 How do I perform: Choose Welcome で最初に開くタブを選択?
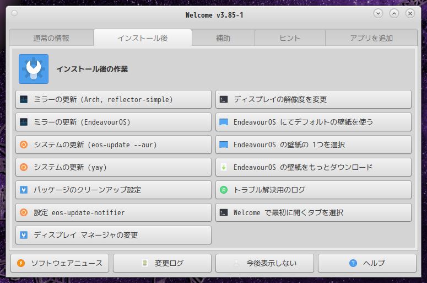[314, 212]
